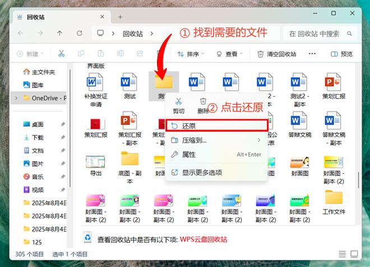This screenshot has height=267, width=370.
Task: Select the 封面图 - 副本 (2) thumbnail in the third row
Action: coord(334,170)
